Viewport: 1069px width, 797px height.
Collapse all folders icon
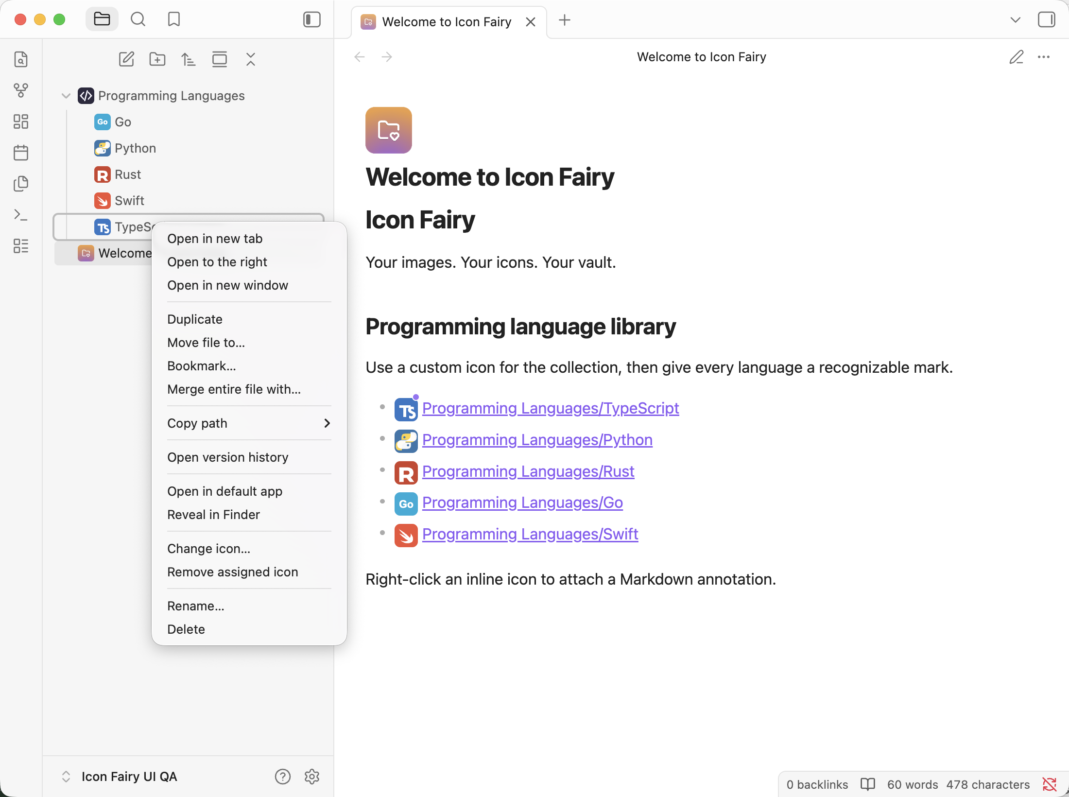pos(251,59)
